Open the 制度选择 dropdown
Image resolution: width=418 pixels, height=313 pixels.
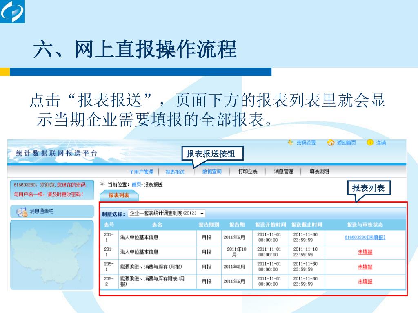point(167,213)
